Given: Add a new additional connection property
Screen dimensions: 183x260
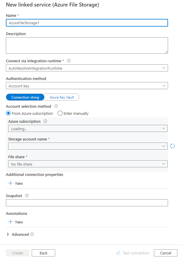Looking at the screenshot, I should point(16,183).
